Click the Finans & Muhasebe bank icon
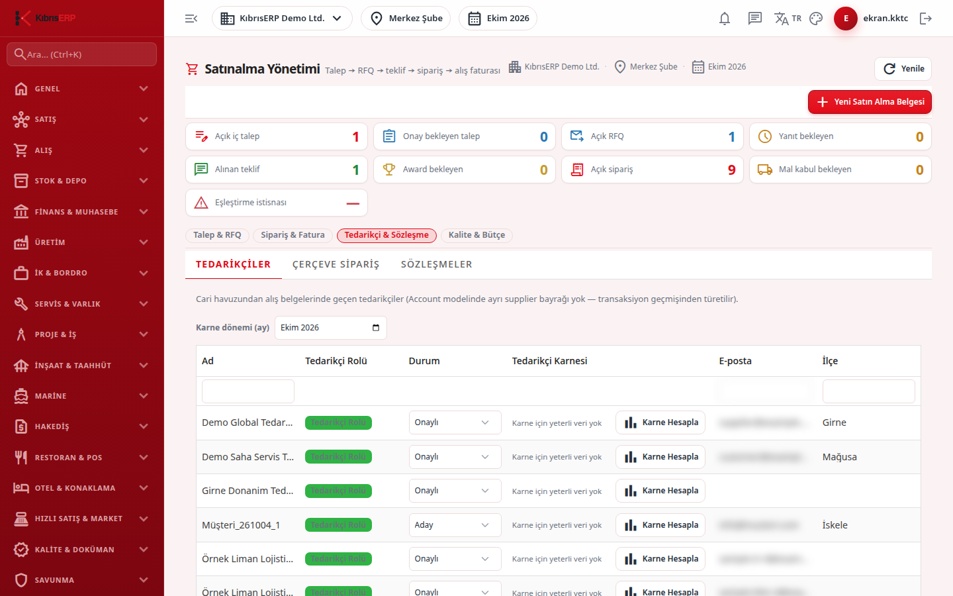 21,212
